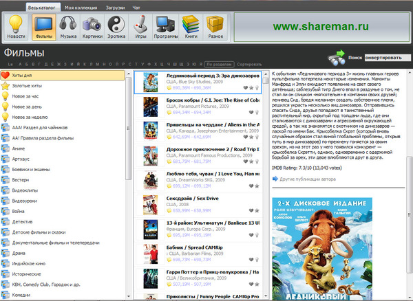Image resolution: width=413 pixels, height=301 pixels.
Task: Filter by the Le alphabet option
Action: coord(10,64)
